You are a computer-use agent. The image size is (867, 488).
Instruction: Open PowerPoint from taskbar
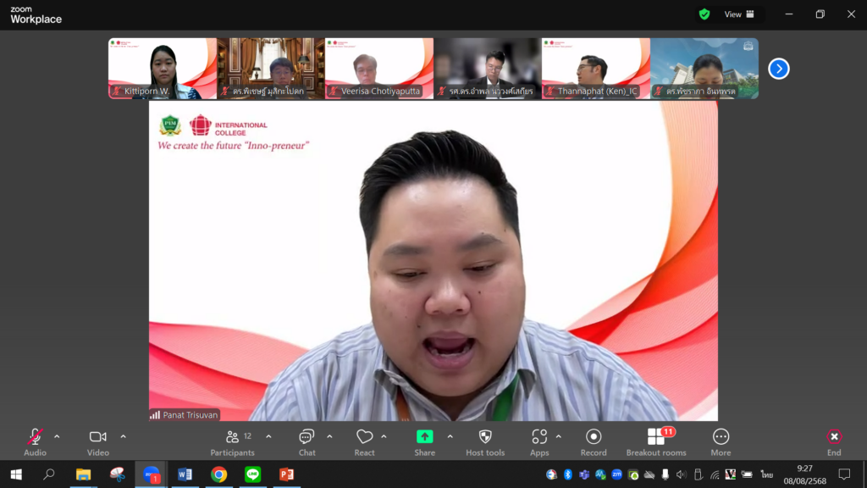(x=286, y=474)
